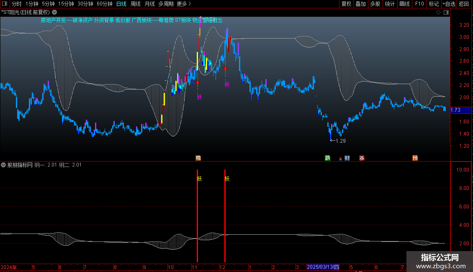The image size is (473, 272).
Task: Switch to 月线 monthly chart
Action: tap(149, 4)
